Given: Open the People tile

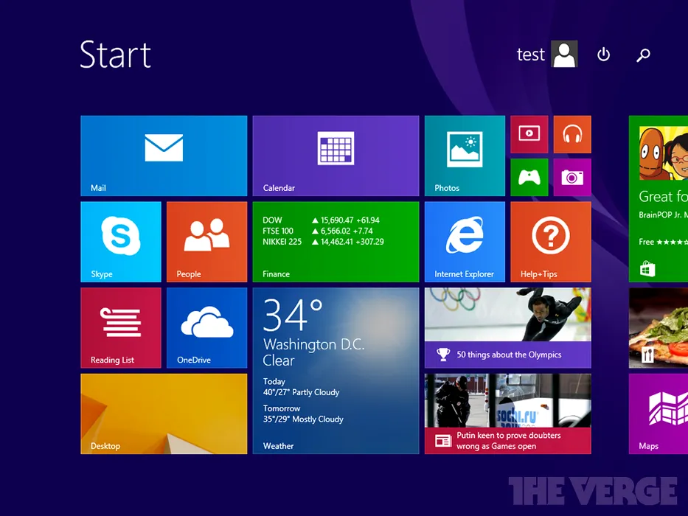Looking at the screenshot, I should tap(206, 241).
